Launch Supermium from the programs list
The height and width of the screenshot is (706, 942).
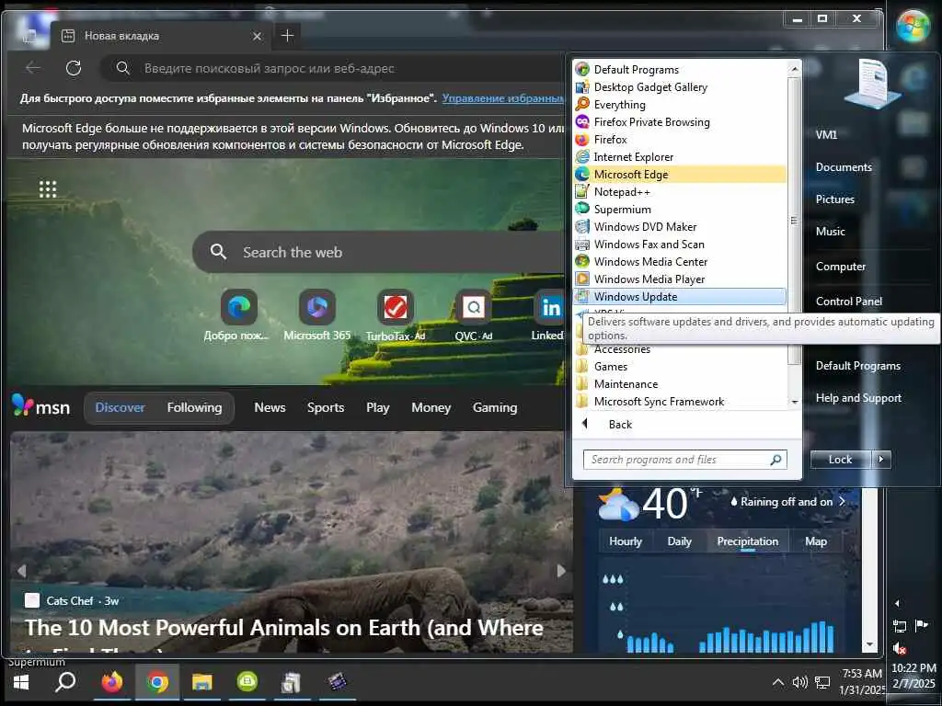pos(680,209)
